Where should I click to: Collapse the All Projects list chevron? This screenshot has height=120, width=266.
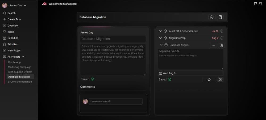tap(23, 57)
